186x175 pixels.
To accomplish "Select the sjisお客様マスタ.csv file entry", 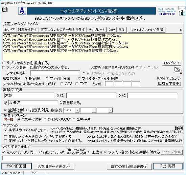I will point(60,39).
